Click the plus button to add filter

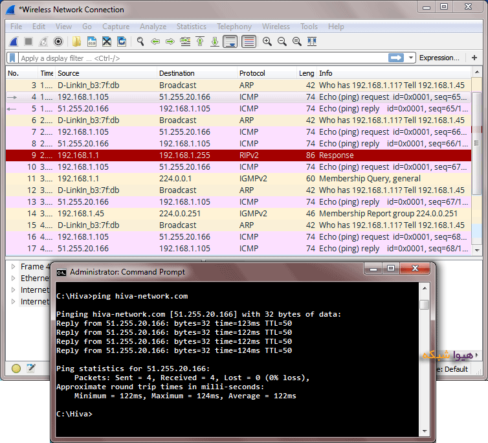[x=474, y=58]
